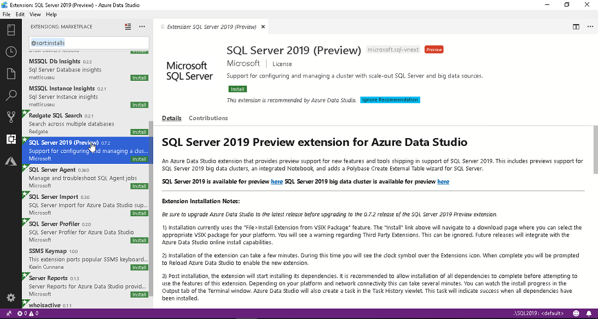Click the extensions search input field
Screen dimensions: 598x319
click(x=89, y=43)
